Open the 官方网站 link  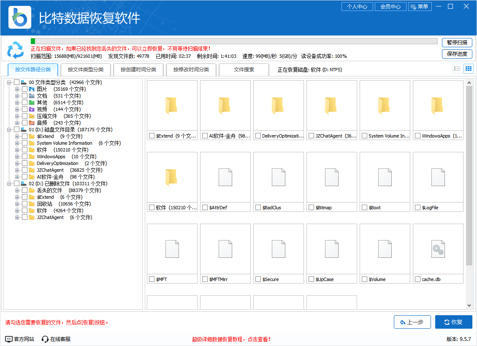20,339
